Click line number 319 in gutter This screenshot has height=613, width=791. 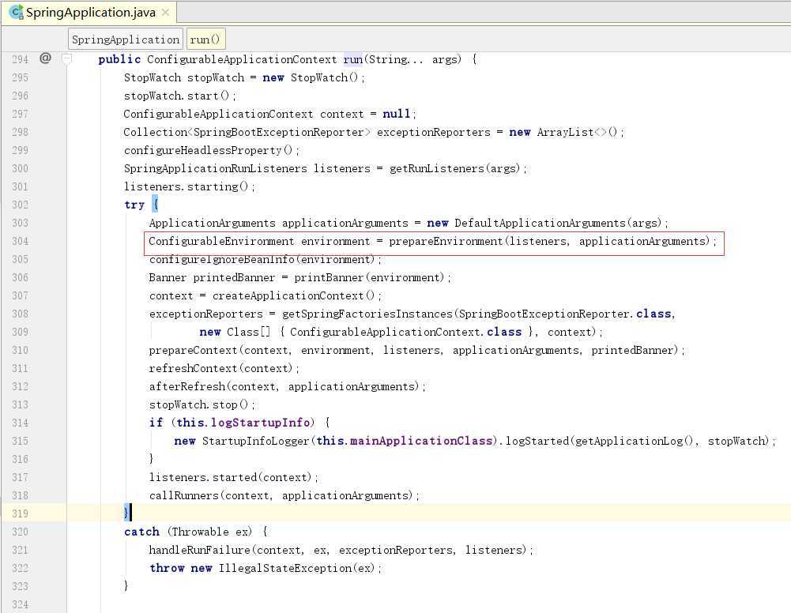pos(21,513)
